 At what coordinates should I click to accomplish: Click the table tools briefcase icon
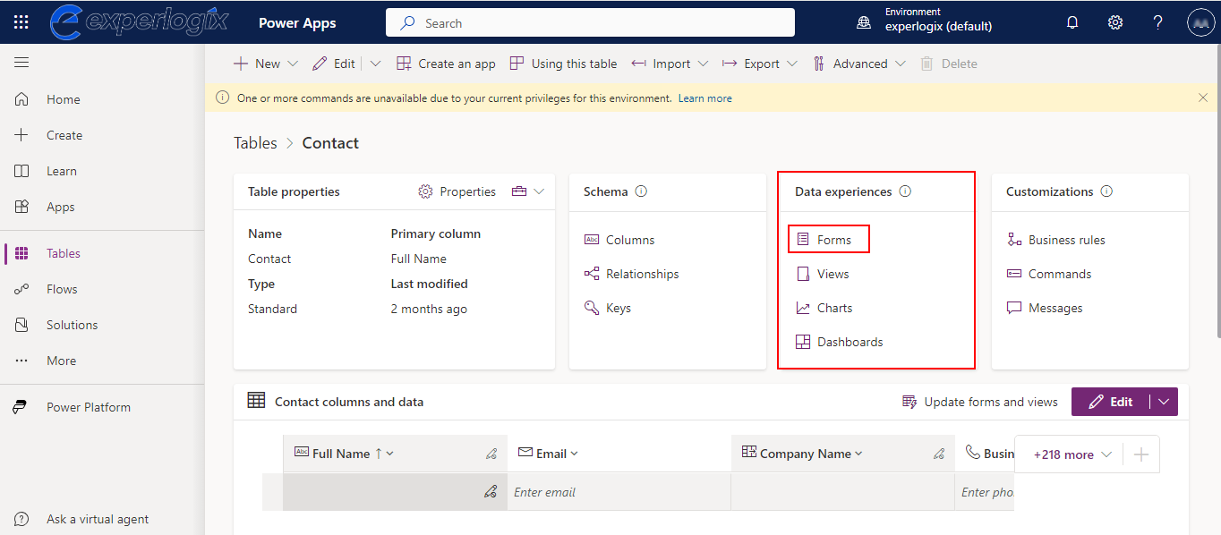[x=519, y=191]
